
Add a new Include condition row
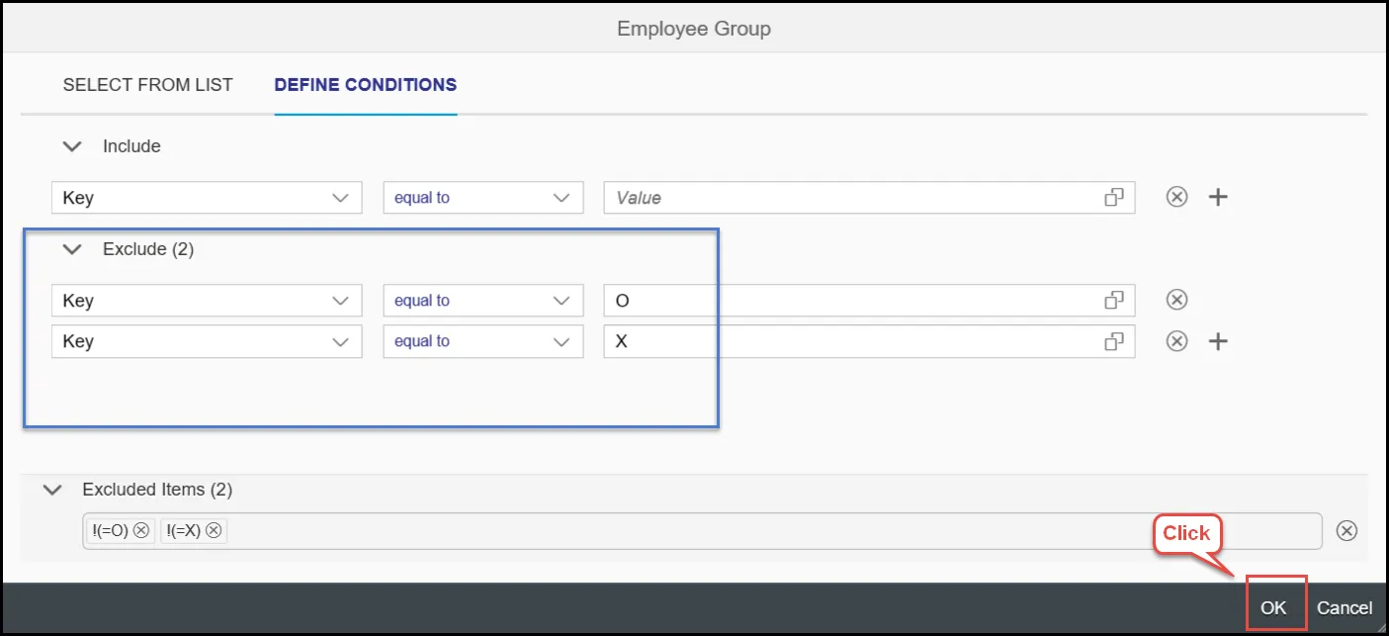click(1219, 197)
